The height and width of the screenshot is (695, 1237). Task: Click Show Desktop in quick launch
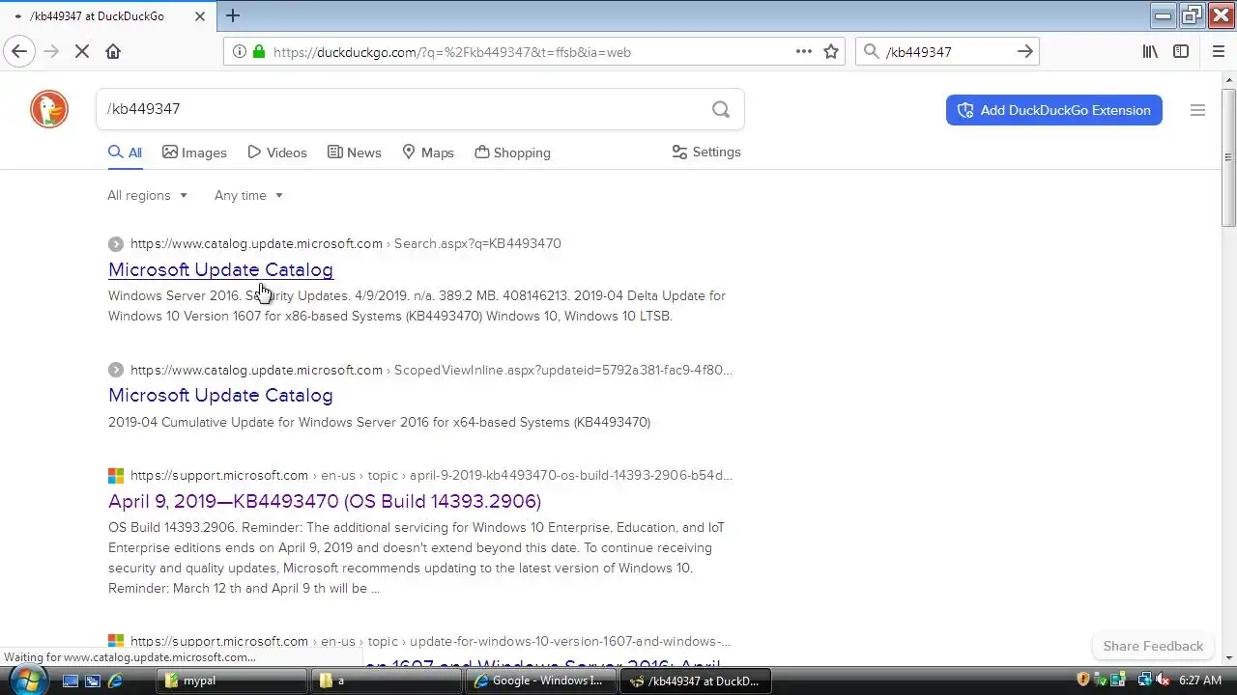coord(71,681)
